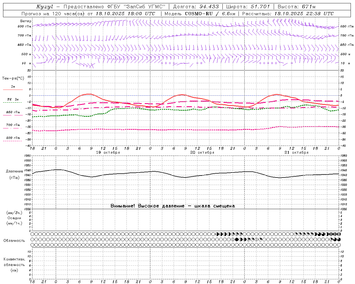Click the "Высота: 671м" header value
Viewport: 355px width, 284px height.
pyautogui.click(x=296, y=7)
